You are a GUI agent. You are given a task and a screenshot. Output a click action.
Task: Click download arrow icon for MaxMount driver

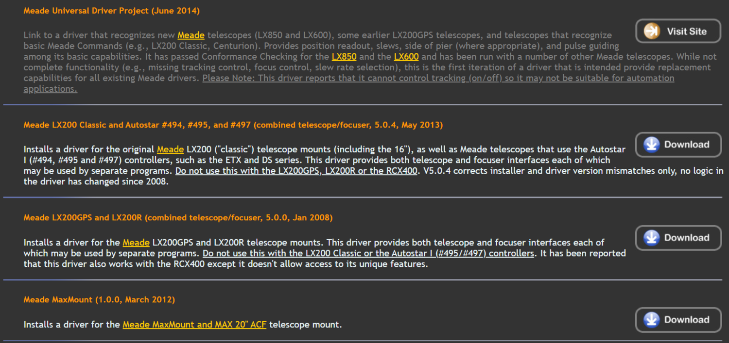(651, 320)
